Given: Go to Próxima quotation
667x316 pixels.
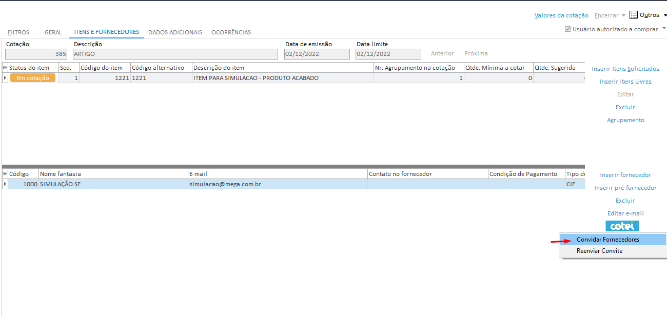Looking at the screenshot, I should tap(476, 53).
